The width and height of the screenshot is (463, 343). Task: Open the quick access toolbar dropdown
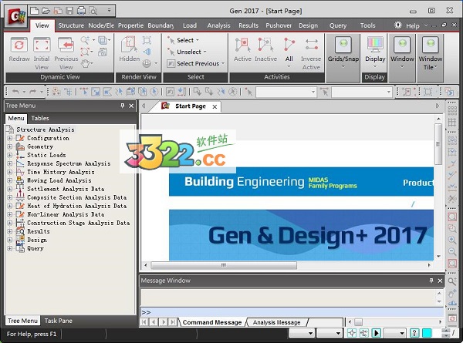(x=109, y=10)
